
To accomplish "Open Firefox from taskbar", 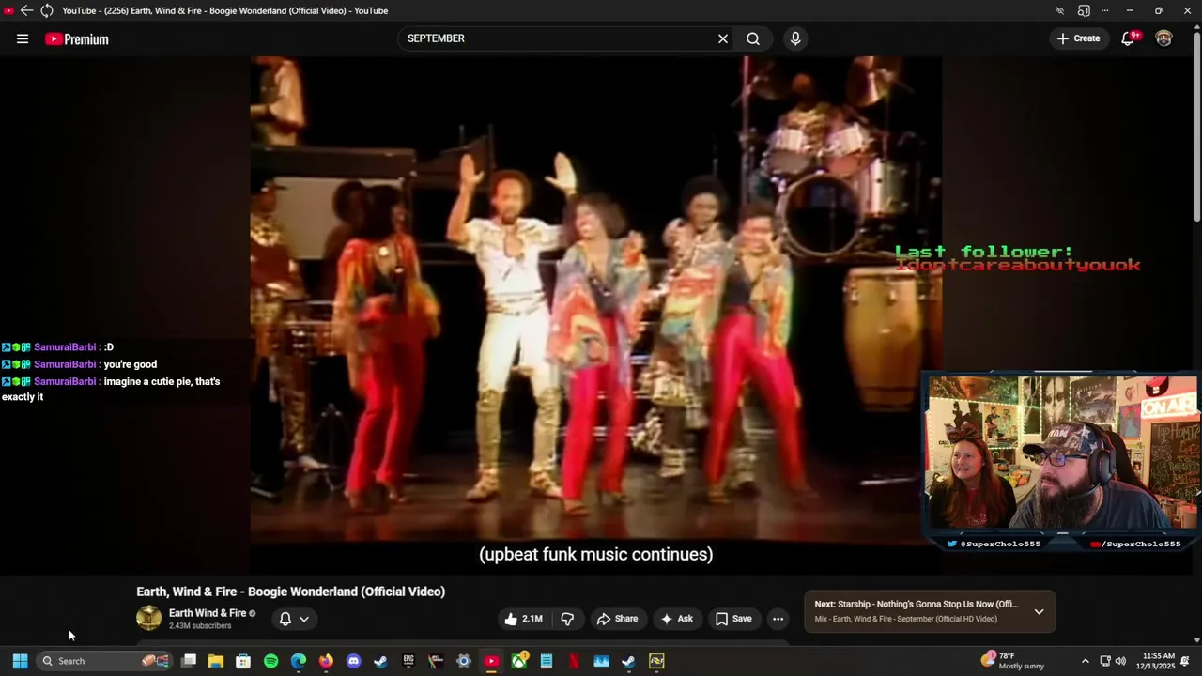I will (326, 661).
